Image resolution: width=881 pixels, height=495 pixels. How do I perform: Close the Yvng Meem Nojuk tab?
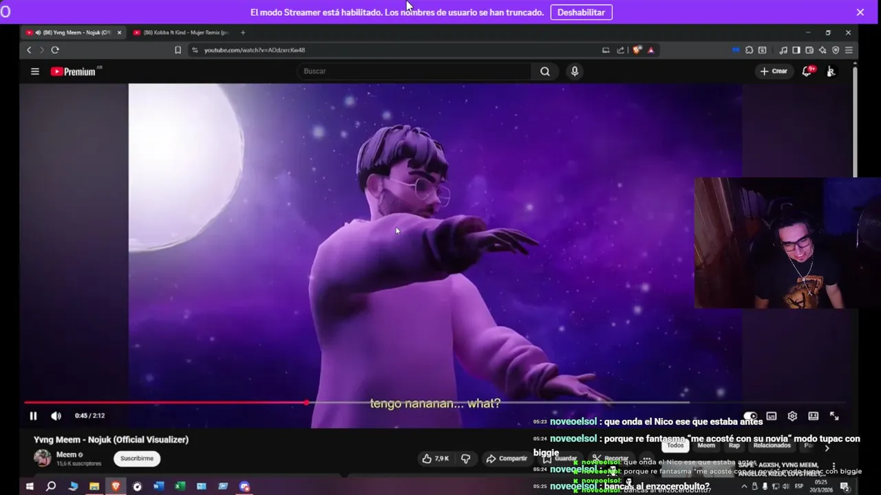tap(119, 32)
